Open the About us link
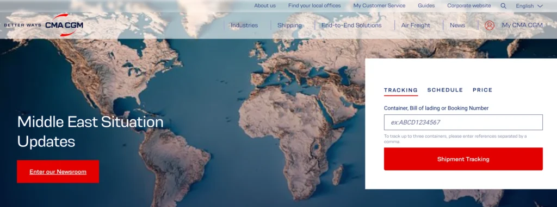Screen dimensions: 557x207 265,5
